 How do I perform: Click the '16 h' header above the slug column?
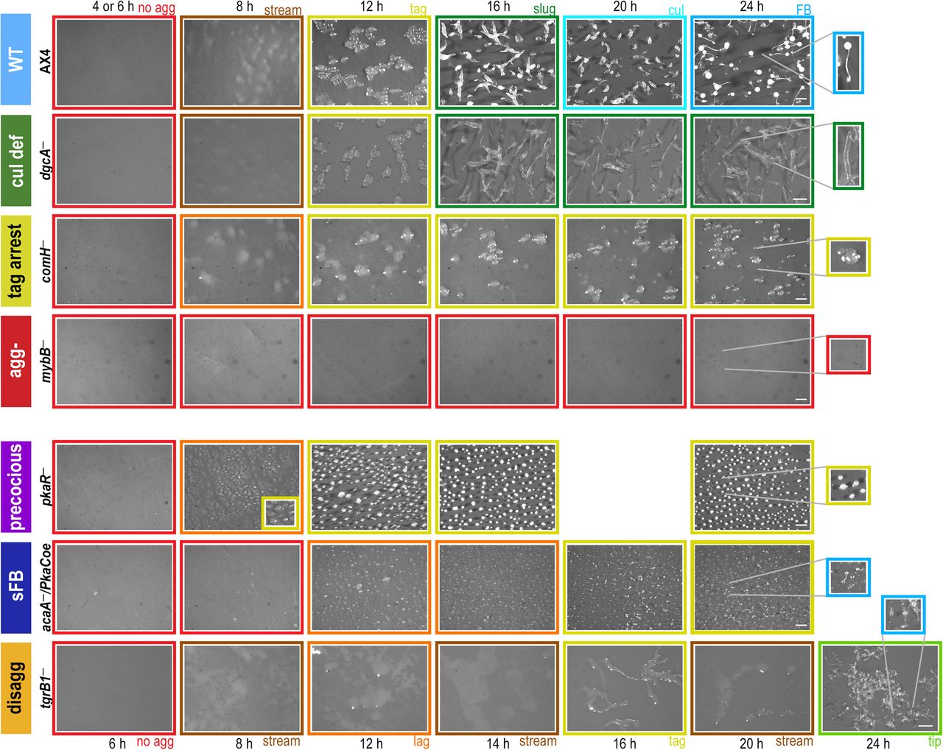pyautogui.click(x=498, y=7)
